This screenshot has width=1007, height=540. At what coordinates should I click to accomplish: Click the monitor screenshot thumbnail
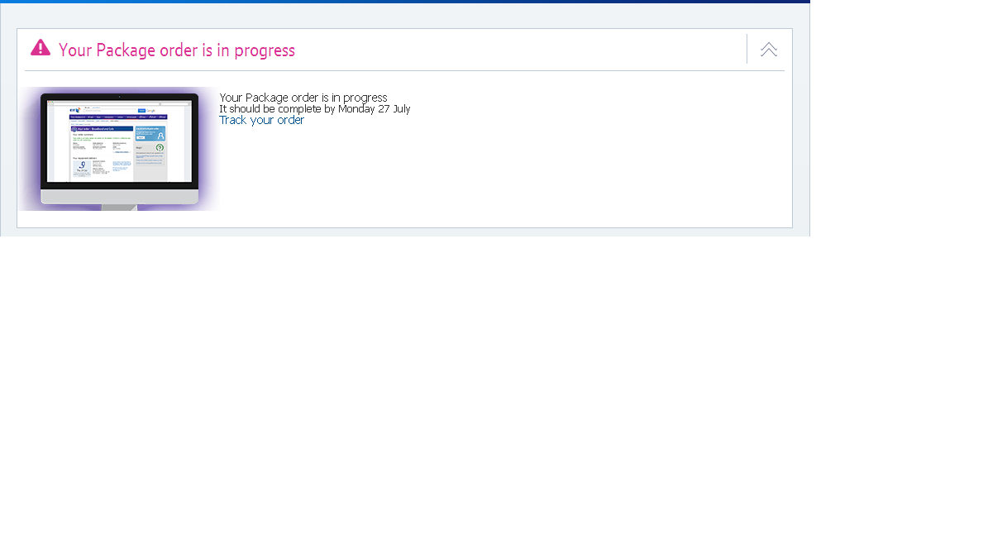119,149
